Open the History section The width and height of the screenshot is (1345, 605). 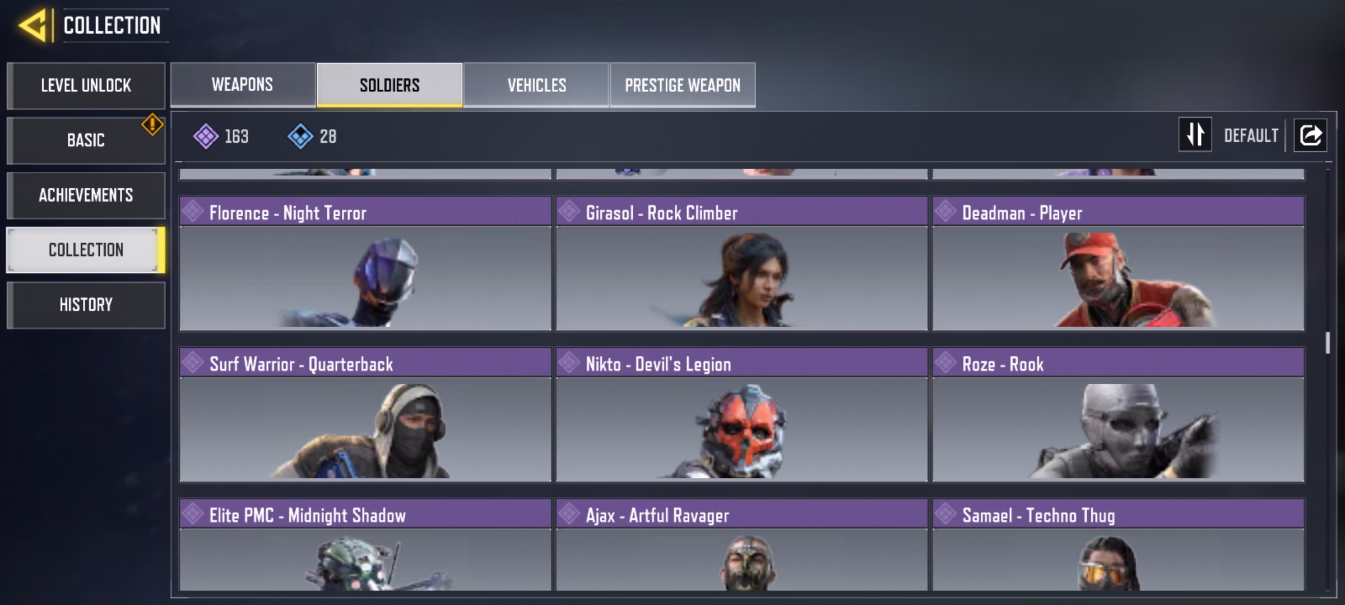click(86, 305)
